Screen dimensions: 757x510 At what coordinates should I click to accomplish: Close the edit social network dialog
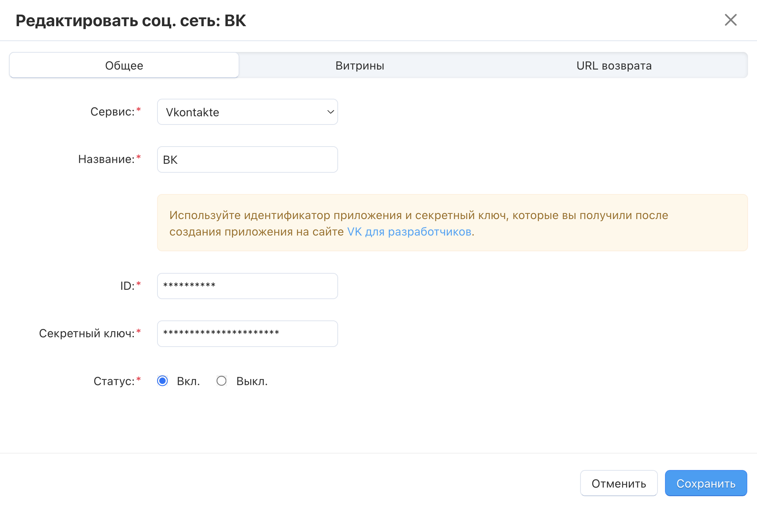pos(730,20)
